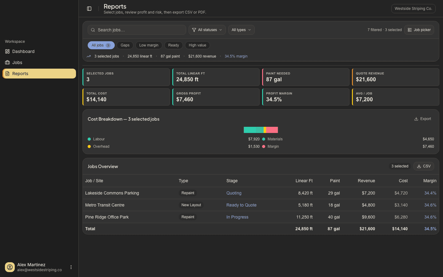
Task: Click the All types chevron arrow
Action: click(x=249, y=30)
